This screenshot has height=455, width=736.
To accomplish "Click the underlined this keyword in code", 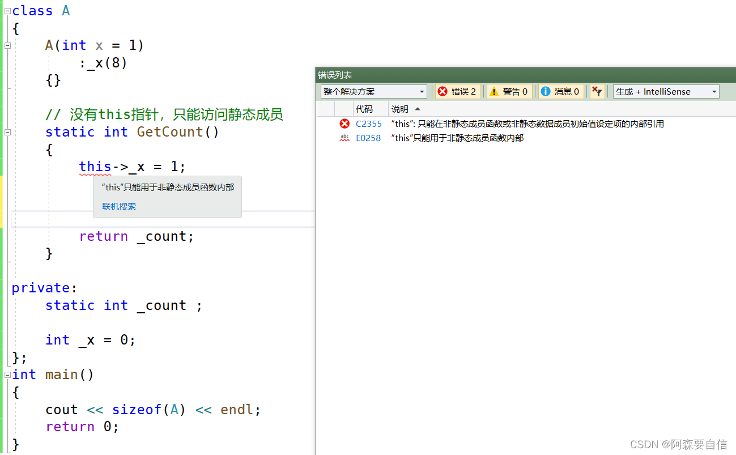I will click(95, 167).
